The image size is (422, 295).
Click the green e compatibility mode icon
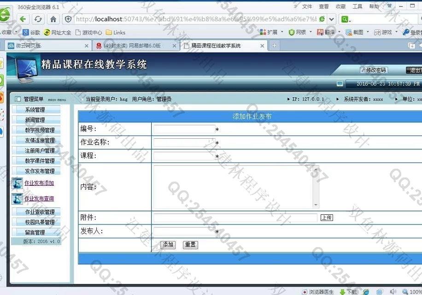(322, 19)
